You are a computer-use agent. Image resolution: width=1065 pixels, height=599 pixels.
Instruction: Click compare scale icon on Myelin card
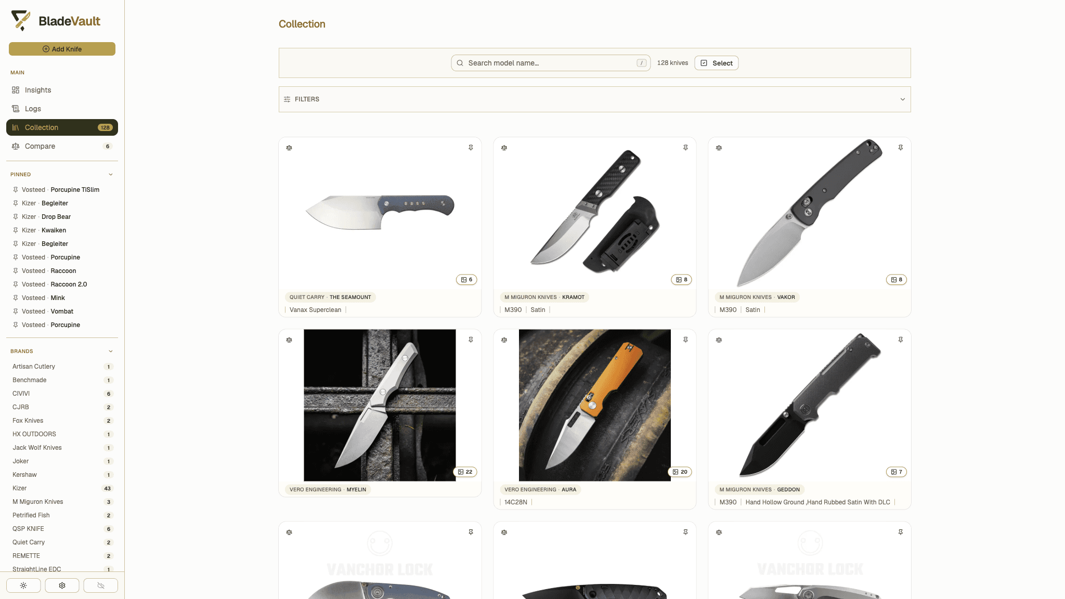tap(289, 340)
